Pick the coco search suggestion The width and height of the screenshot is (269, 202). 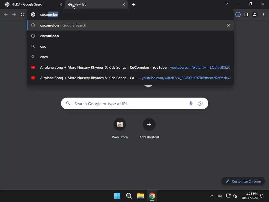pos(130,57)
